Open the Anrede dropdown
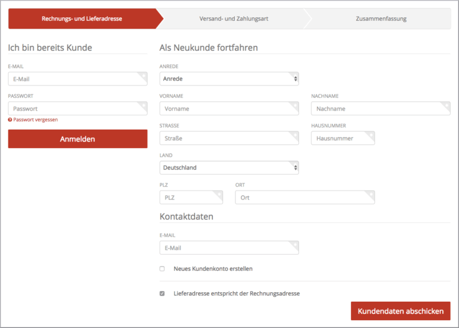This screenshot has height=328, width=459. tap(229, 79)
